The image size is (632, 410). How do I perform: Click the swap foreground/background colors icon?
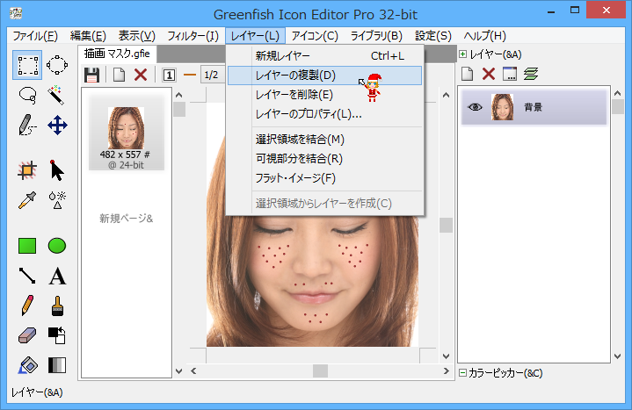(x=57, y=335)
